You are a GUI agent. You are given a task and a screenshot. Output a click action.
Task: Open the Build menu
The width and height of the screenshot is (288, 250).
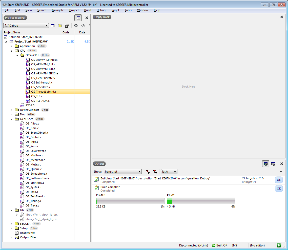pyautogui.click(x=87, y=10)
